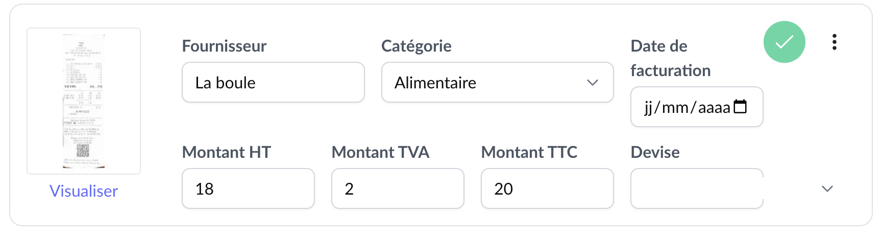The image size is (882, 237).
Task: Expand the Catégorie dropdown chevron
Action: (592, 83)
